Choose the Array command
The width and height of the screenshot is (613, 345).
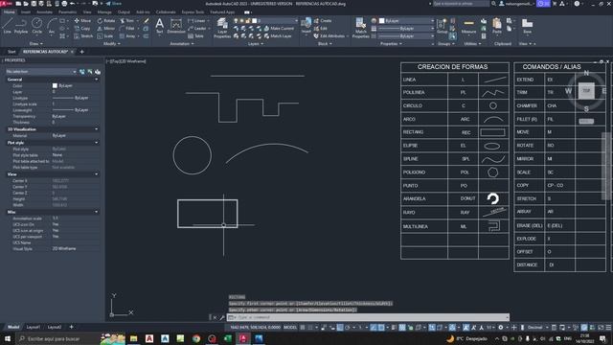click(x=127, y=36)
